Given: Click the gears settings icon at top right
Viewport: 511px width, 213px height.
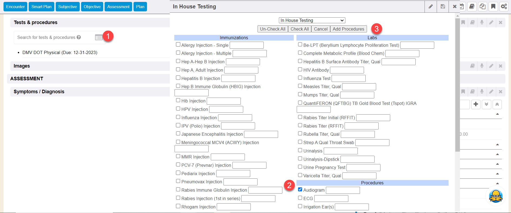Looking at the screenshot, I should 504,6.
